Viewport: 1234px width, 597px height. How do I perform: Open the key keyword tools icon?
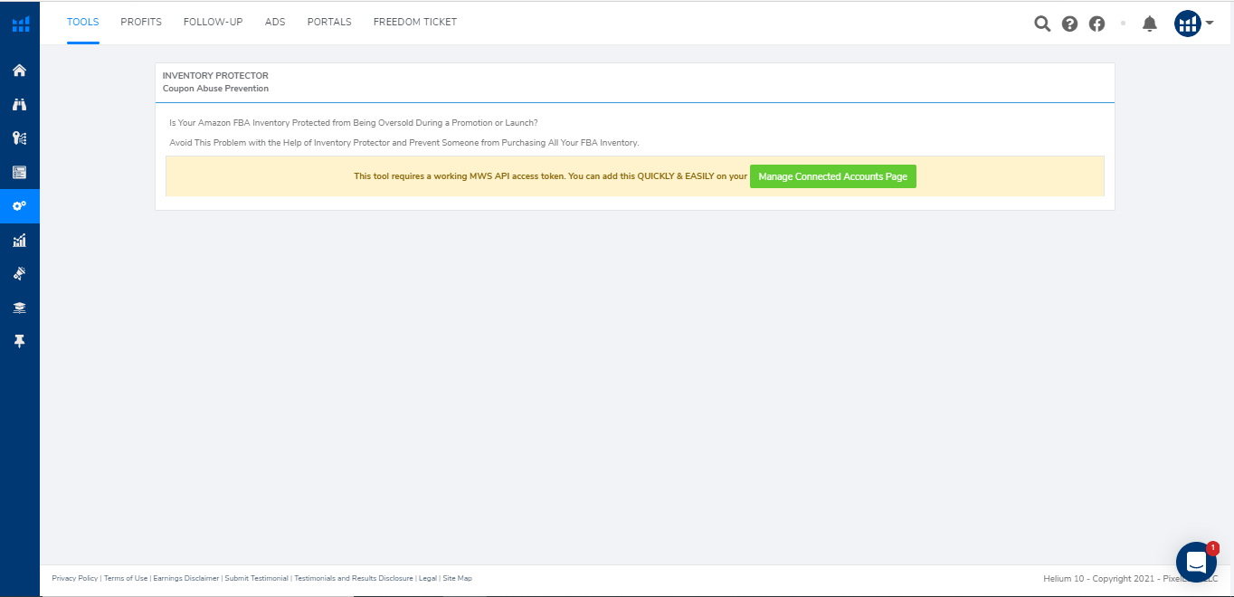coord(19,138)
